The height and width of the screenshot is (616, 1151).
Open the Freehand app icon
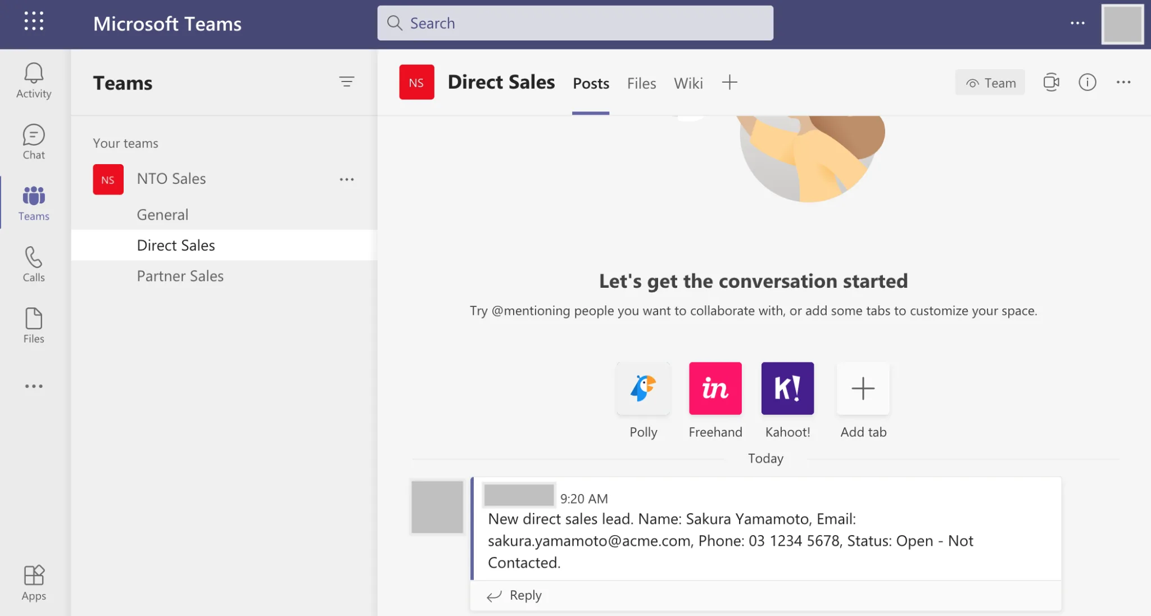[x=715, y=388]
